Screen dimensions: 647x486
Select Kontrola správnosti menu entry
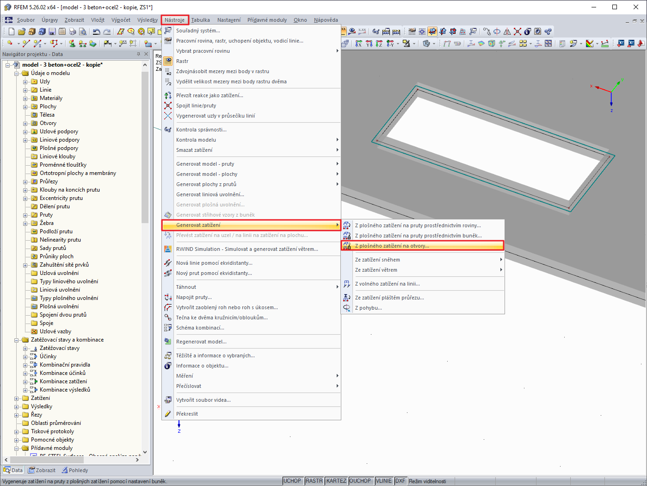[251, 130]
